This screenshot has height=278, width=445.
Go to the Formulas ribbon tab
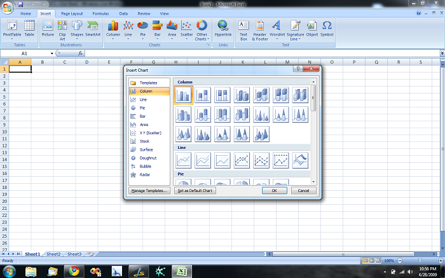point(100,13)
